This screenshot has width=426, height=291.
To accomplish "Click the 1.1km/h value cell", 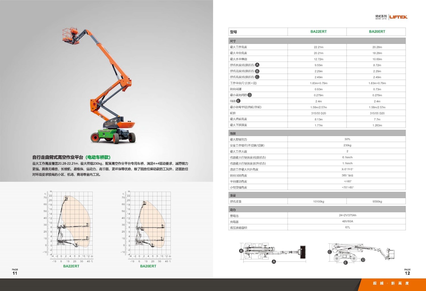I will [347, 163].
